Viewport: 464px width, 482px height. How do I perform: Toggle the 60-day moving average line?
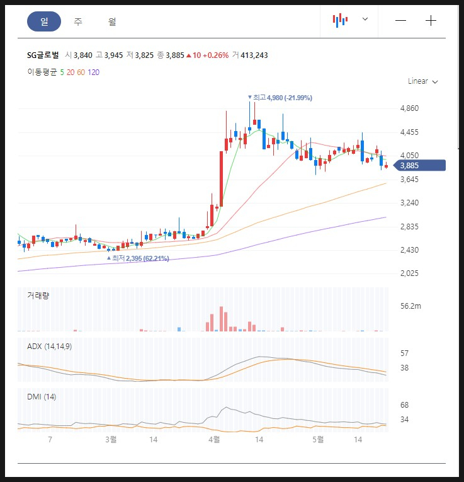pos(81,72)
